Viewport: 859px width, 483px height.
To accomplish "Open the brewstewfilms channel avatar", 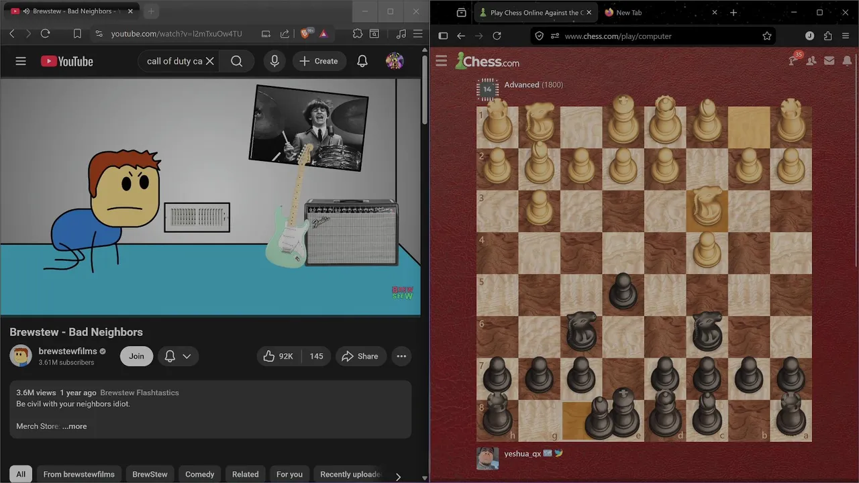I will tap(21, 356).
